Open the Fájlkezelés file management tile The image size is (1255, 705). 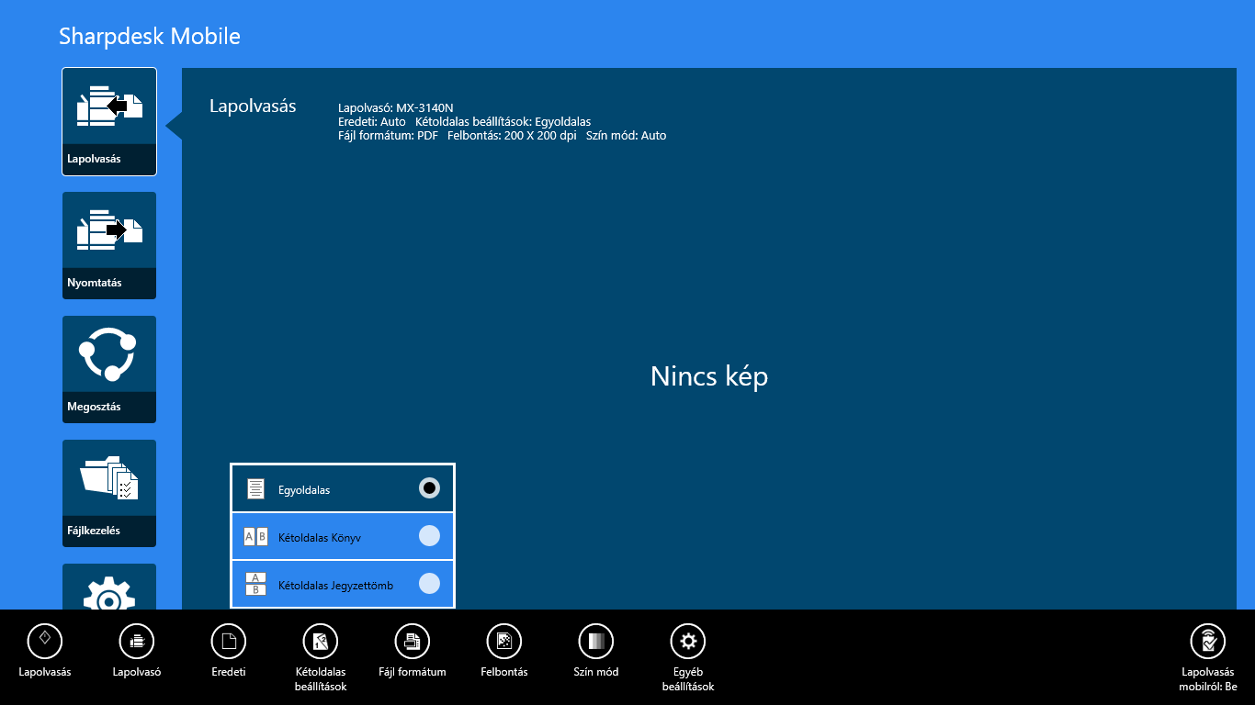pyautogui.click(x=109, y=493)
